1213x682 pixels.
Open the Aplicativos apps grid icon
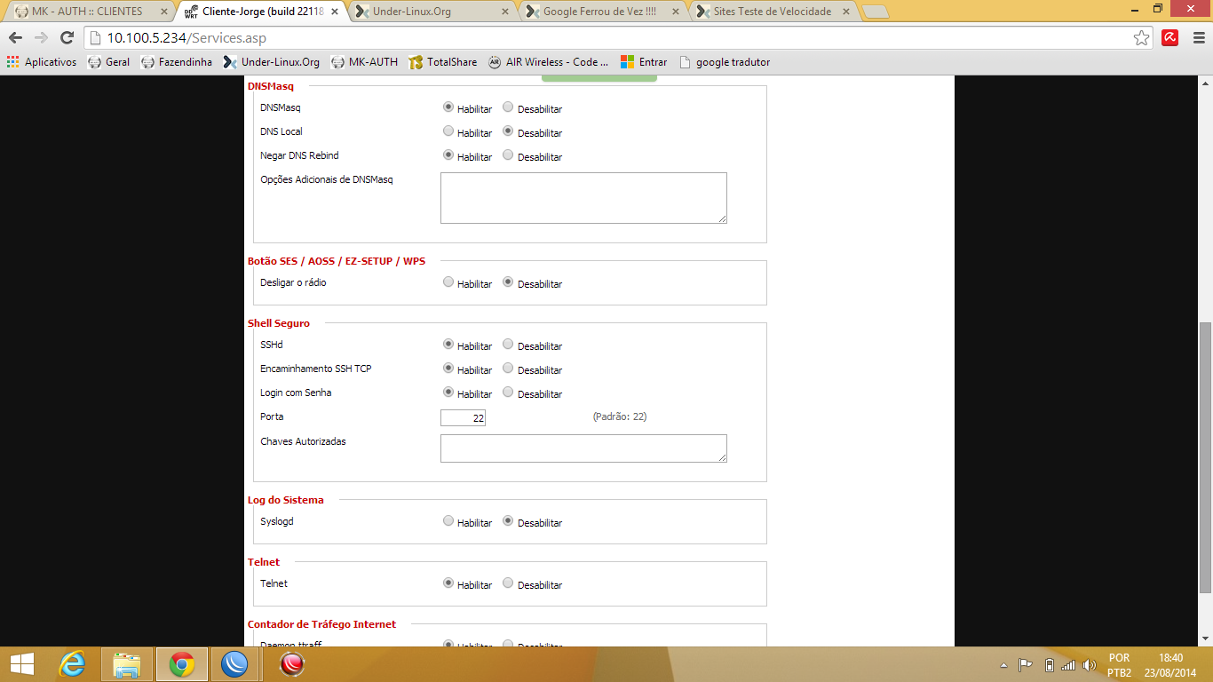coord(12,62)
